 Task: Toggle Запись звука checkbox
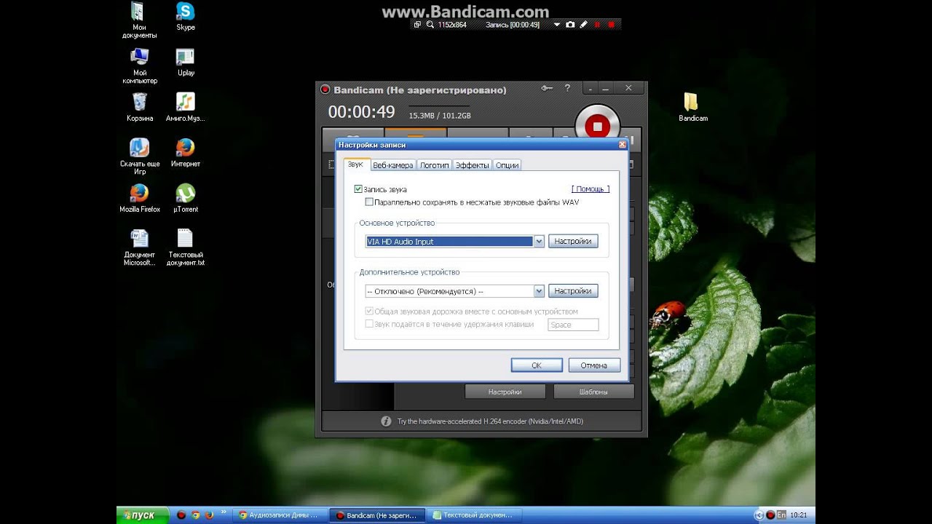click(x=358, y=189)
